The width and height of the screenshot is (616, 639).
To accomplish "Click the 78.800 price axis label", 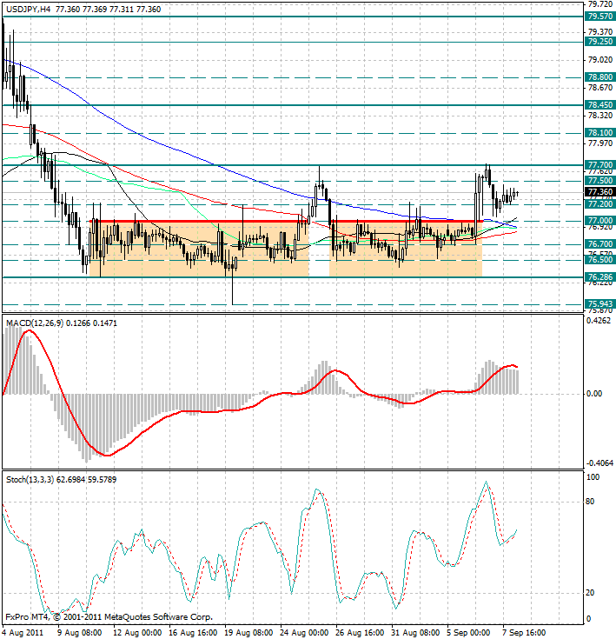I will coord(599,77).
